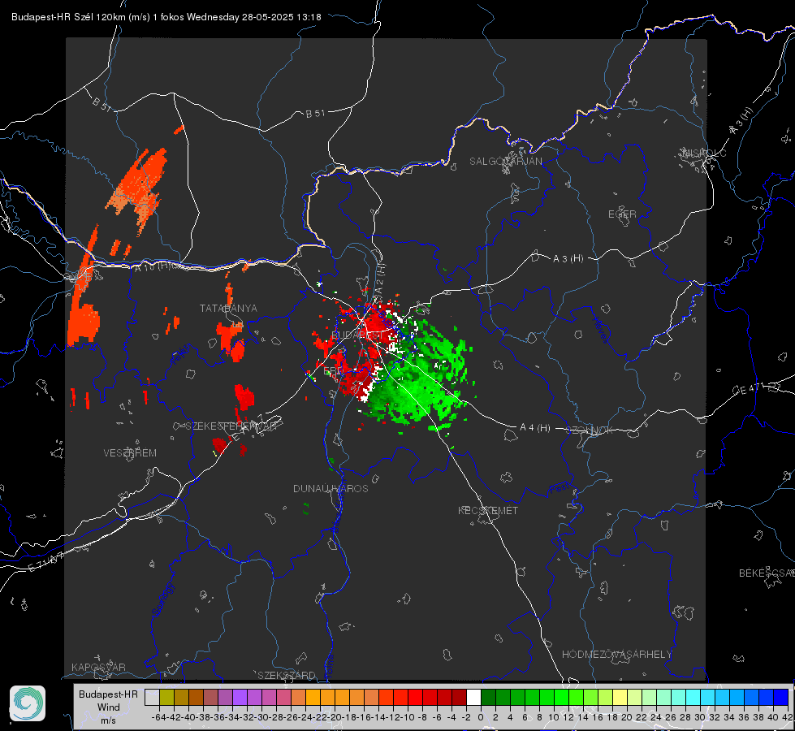Click the EGER city label
Image resolution: width=795 pixels, height=731 pixels.
622,214
